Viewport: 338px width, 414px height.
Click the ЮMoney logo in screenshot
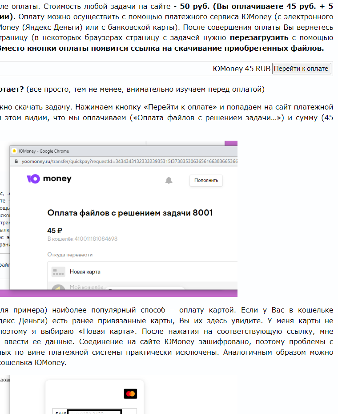pos(49,179)
